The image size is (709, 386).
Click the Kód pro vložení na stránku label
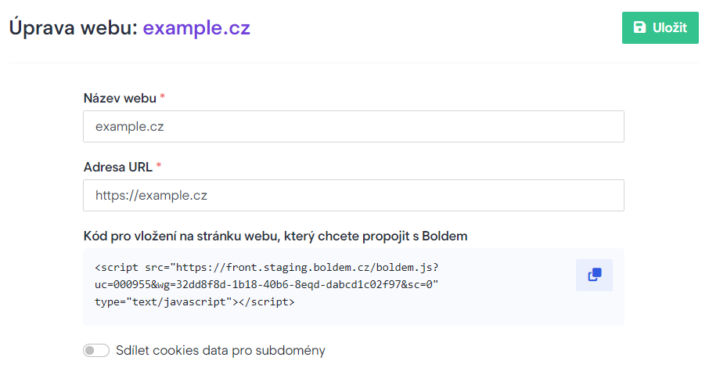[275, 236]
